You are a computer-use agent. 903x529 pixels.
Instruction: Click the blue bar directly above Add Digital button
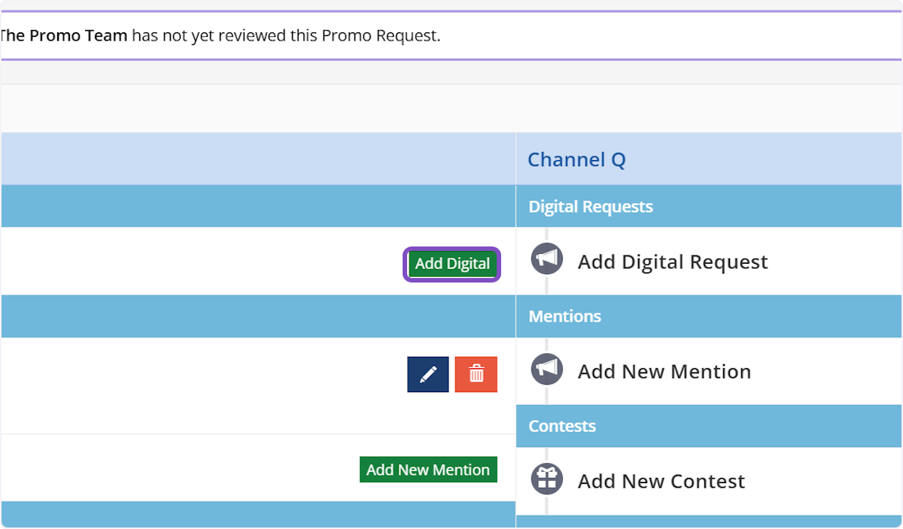[257, 207]
